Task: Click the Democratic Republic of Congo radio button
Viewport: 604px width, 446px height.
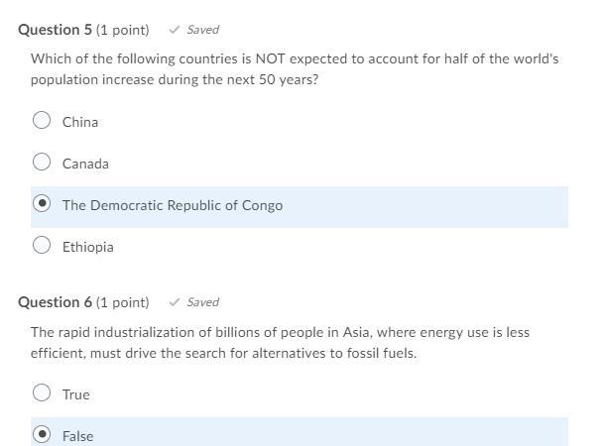Action: pos(42,204)
